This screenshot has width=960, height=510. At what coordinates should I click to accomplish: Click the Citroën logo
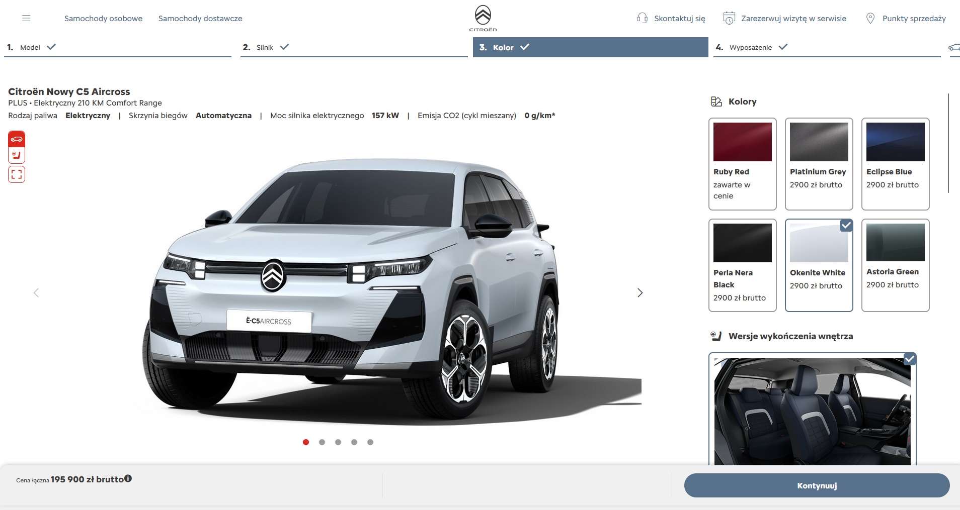(483, 19)
